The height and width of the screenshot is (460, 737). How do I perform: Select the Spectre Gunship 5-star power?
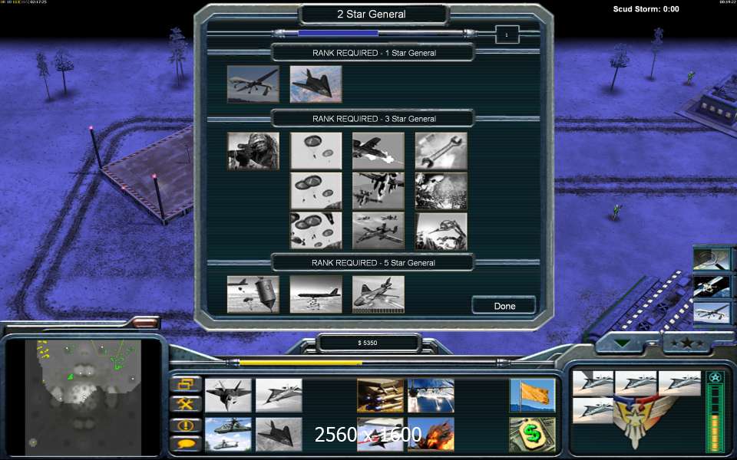(378, 294)
